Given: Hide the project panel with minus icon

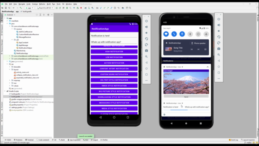Looking at the screenshot, I should click(x=52, y=15).
